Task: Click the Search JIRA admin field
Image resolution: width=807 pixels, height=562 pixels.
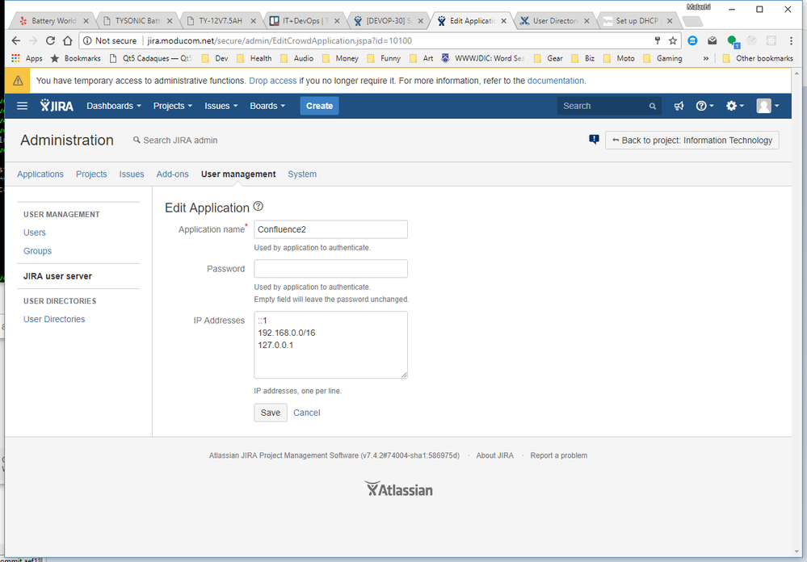Action: [175, 140]
